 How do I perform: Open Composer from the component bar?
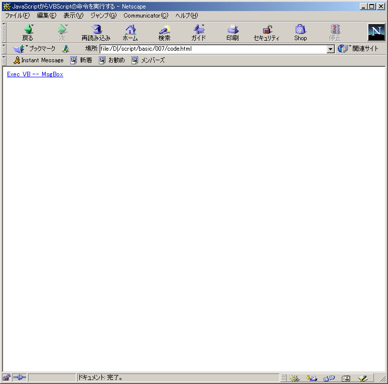pyautogui.click(x=363, y=378)
